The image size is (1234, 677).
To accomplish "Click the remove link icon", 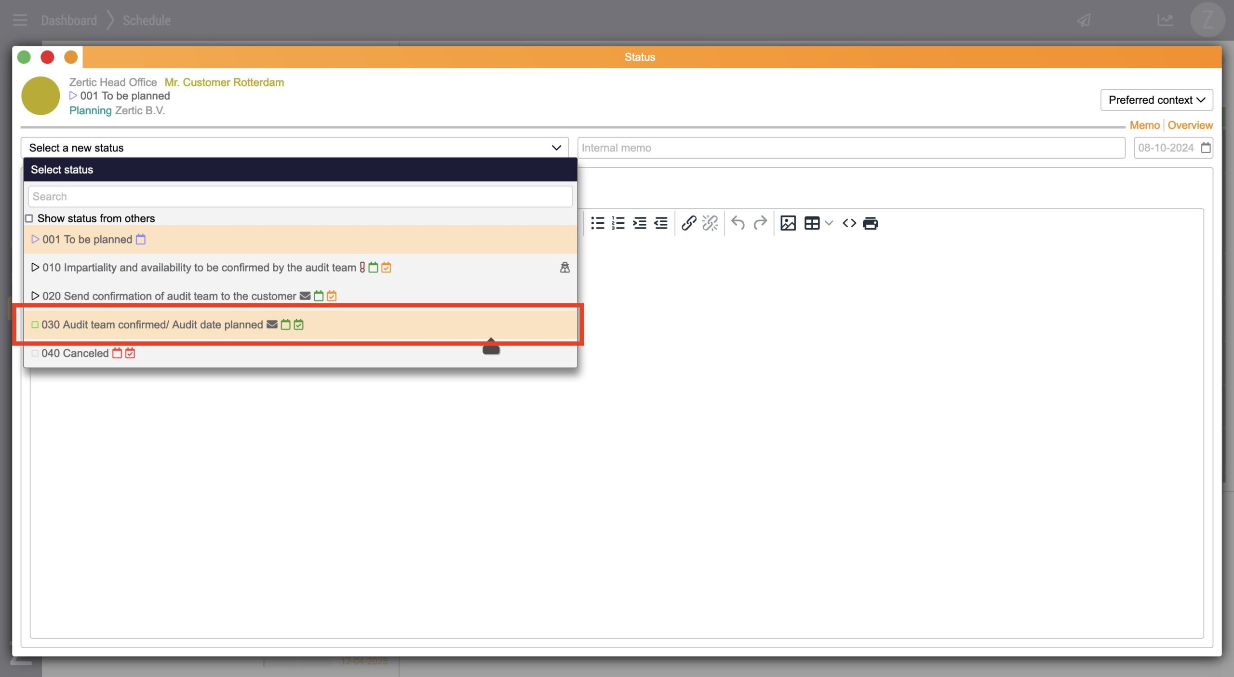I will coord(710,223).
